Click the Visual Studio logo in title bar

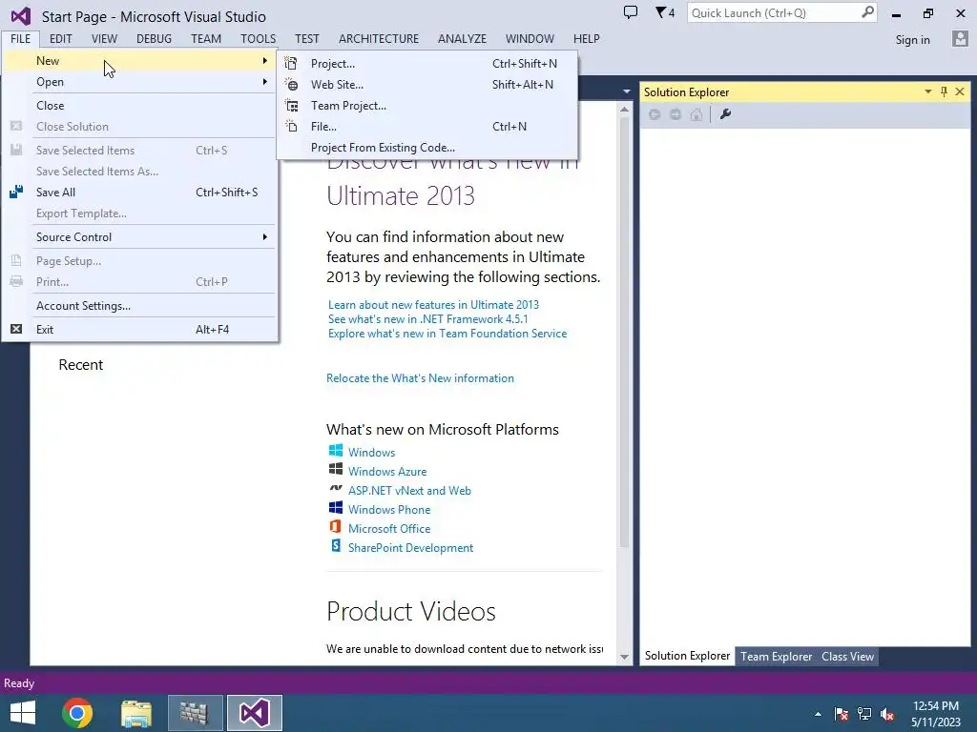(x=21, y=16)
